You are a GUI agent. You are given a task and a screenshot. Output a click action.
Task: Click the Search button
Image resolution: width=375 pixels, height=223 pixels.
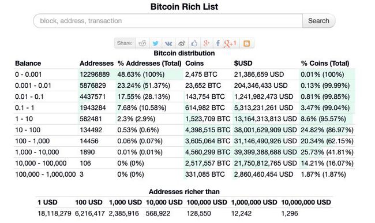(318, 21)
